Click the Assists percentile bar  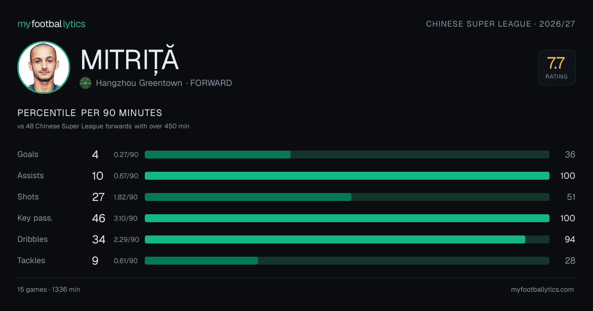coord(347,176)
